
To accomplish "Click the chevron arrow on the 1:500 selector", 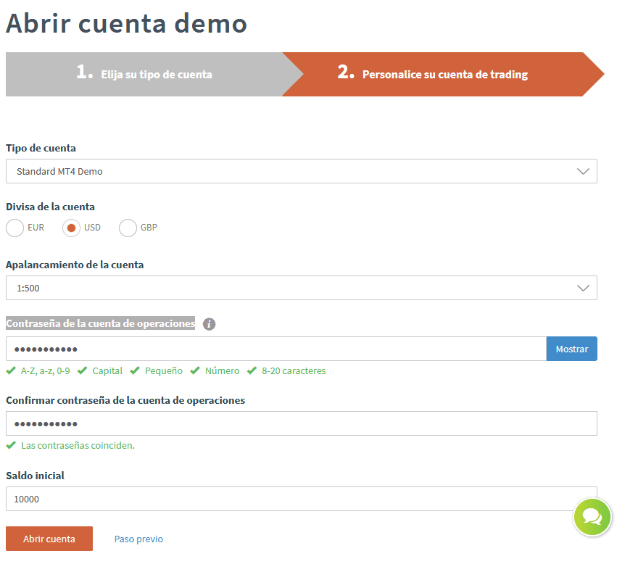I will tap(583, 288).
